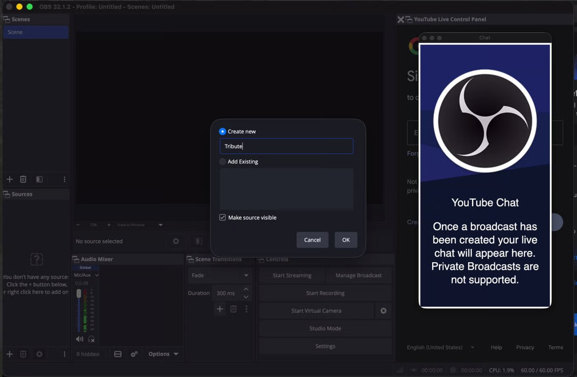Delete source using Sources trash icon
This screenshot has width=577, height=377.
point(23,354)
